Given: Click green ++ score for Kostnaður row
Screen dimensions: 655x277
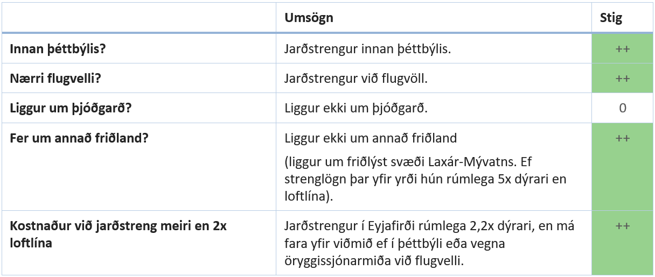Looking at the screenshot, I should pos(623,226).
